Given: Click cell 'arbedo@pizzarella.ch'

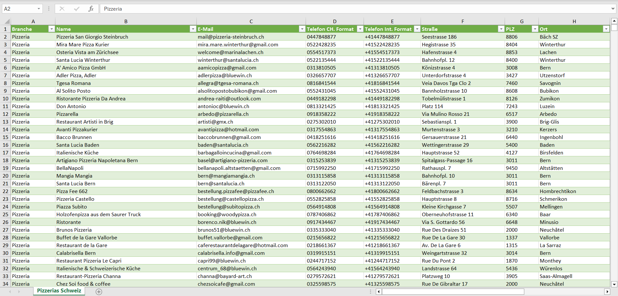Looking at the screenshot, I should click(x=251, y=114).
